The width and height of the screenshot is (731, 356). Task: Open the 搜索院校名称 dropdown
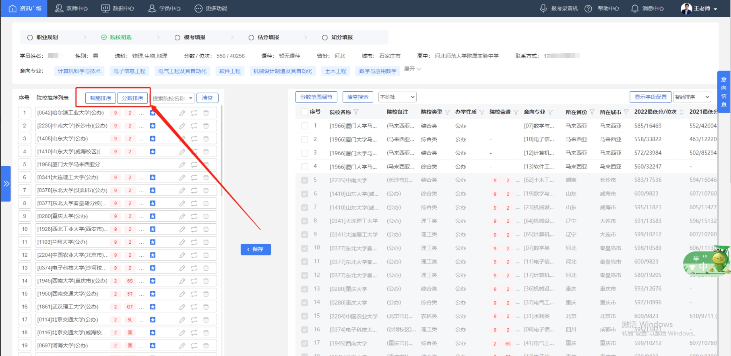point(172,98)
